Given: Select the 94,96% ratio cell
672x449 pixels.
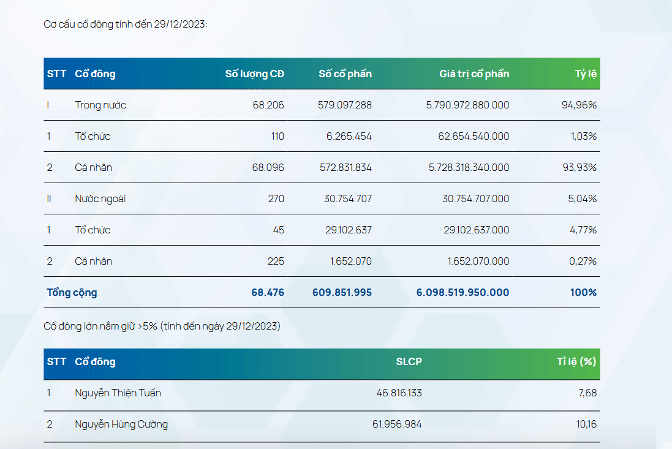Looking at the screenshot, I should 579,105.
